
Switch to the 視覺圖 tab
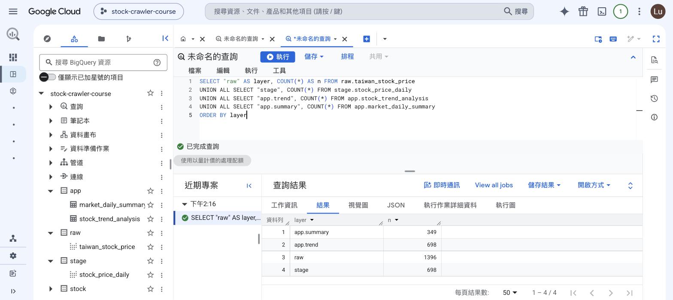tap(358, 205)
